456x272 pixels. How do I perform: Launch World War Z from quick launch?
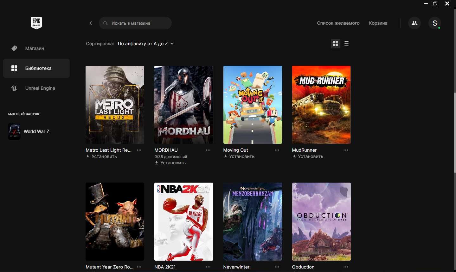coord(36,131)
